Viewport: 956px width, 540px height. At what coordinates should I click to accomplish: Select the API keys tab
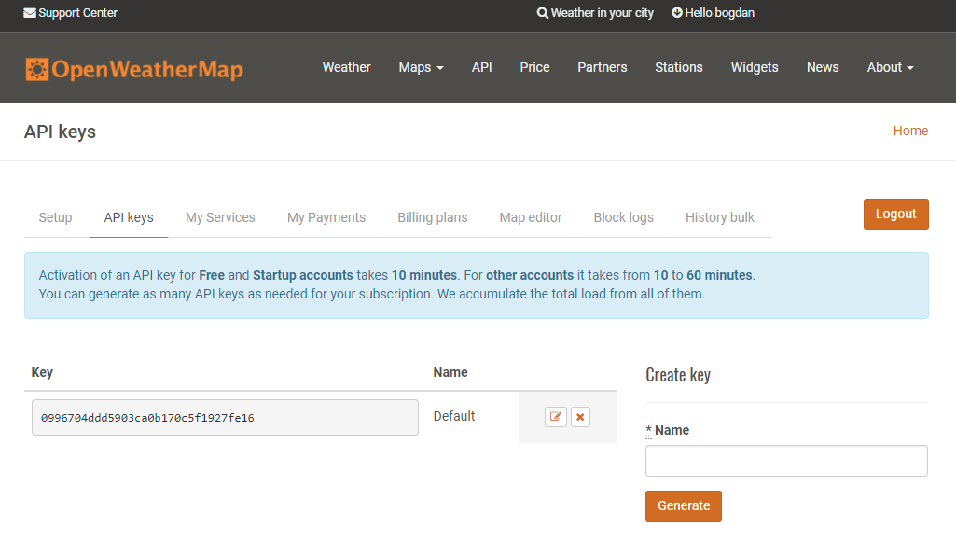click(129, 217)
